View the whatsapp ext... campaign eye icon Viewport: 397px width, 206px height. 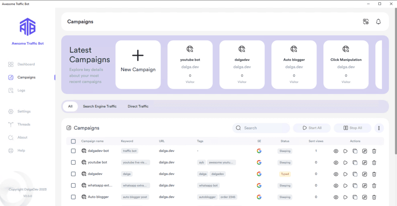336,185
